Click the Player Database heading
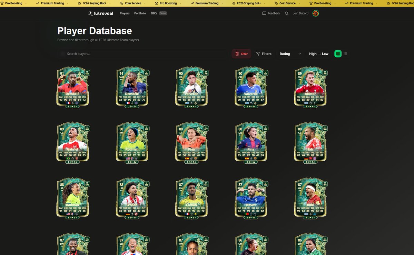This screenshot has height=255, width=414. [x=95, y=31]
